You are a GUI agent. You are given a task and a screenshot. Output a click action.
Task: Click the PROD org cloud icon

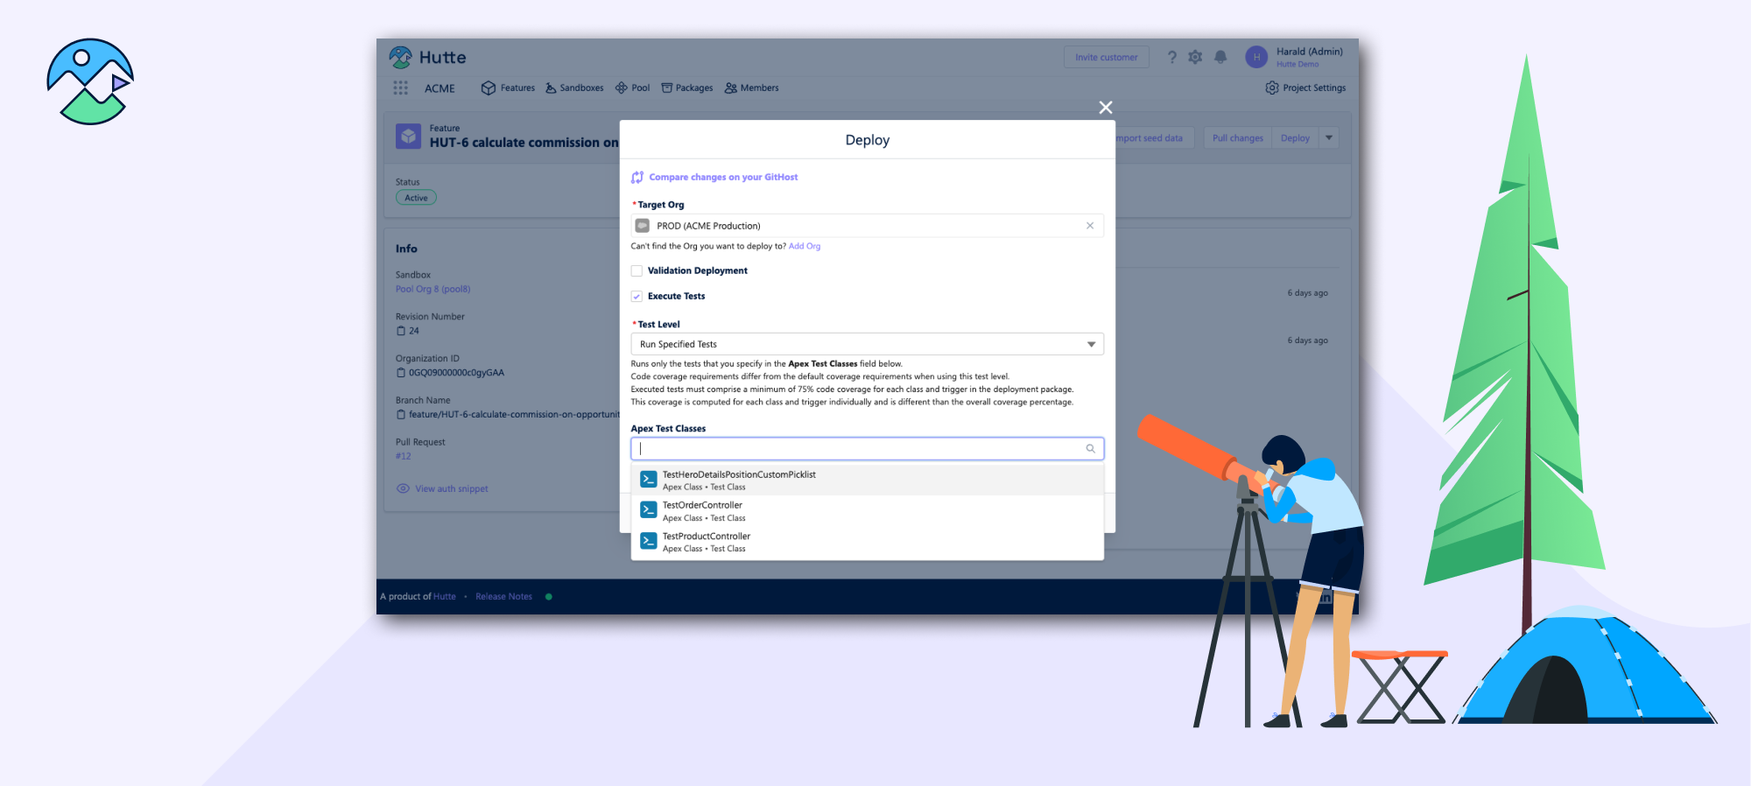[643, 226]
